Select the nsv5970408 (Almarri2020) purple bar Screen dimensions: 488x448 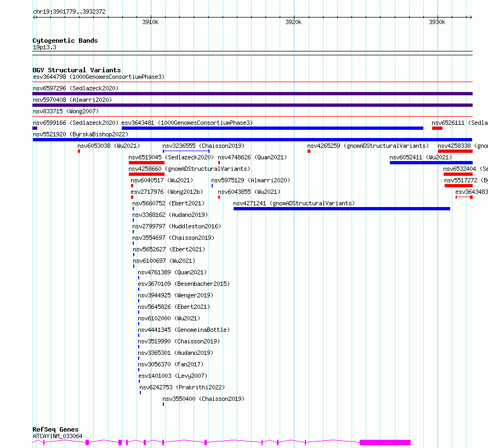[x=252, y=105]
